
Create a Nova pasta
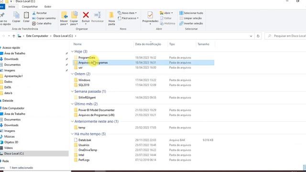pos(111,19)
